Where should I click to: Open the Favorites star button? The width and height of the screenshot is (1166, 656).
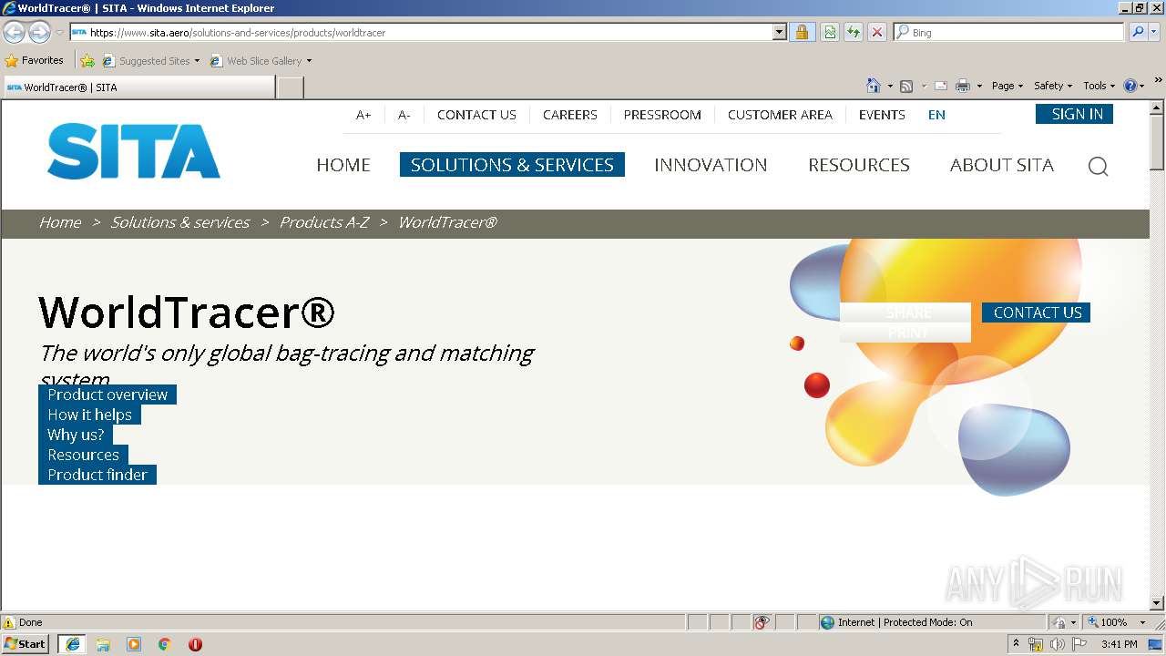35,60
